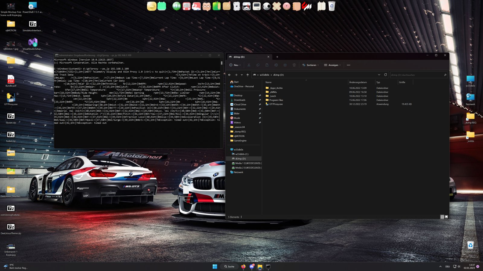Add a new Explorer tab with plus icon

point(277,57)
